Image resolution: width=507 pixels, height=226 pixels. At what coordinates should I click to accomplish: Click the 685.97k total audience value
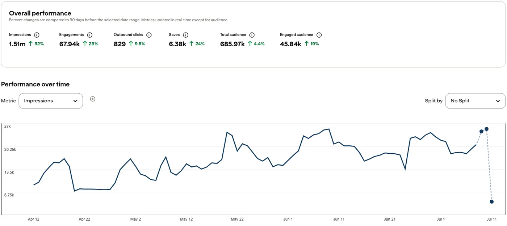coord(232,44)
